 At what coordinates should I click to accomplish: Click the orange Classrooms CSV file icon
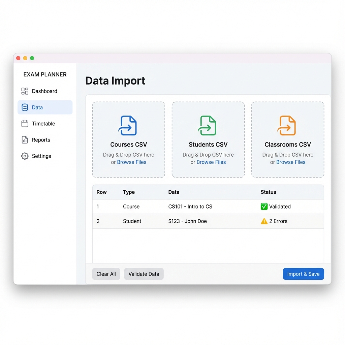tap(287, 125)
